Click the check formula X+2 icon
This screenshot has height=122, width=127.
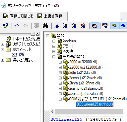6,26
